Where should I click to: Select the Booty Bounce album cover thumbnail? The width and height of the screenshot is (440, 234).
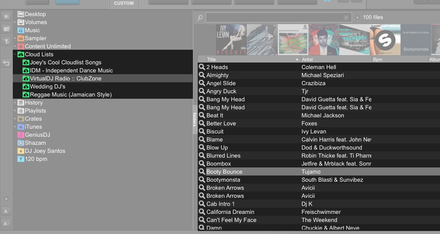[385, 40]
